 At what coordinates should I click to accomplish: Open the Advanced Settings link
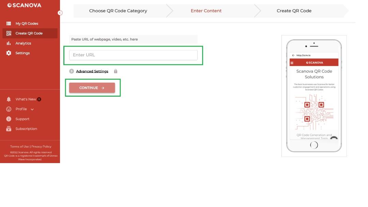tap(92, 71)
